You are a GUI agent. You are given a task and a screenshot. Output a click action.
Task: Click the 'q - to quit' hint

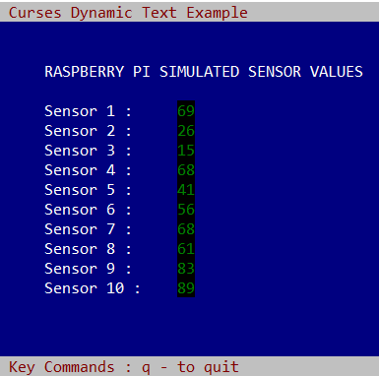click(x=190, y=367)
